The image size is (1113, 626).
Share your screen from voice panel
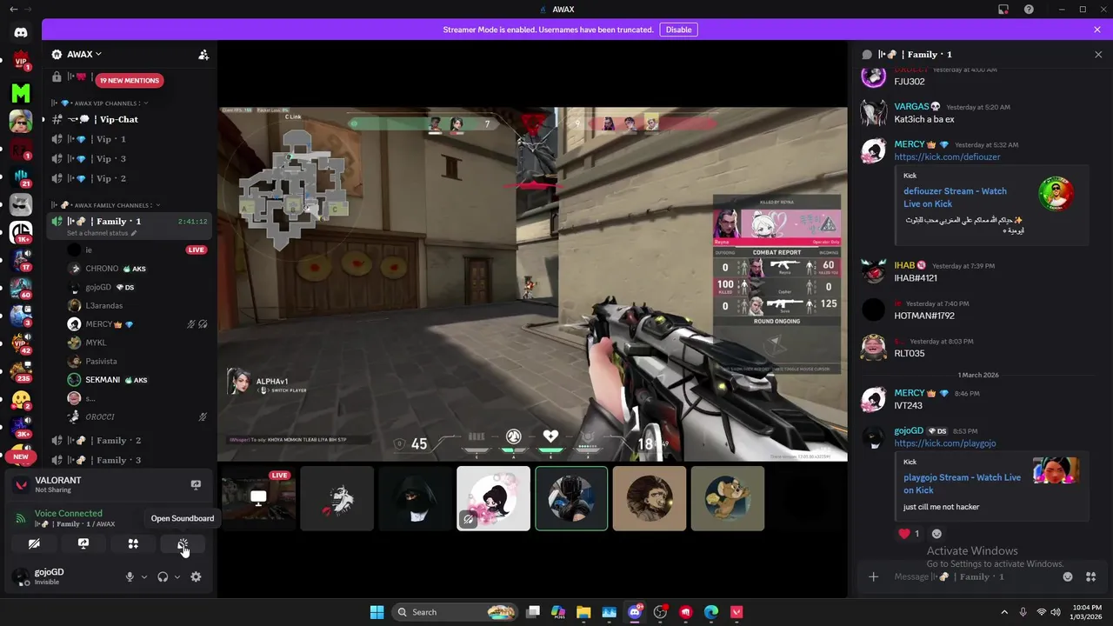[x=83, y=543]
